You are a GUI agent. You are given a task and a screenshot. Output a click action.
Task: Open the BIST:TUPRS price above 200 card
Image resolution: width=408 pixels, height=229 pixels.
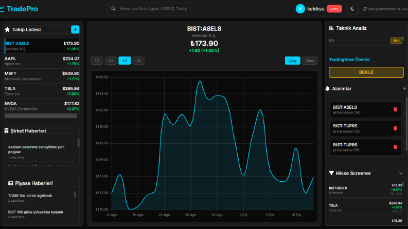[365, 128]
